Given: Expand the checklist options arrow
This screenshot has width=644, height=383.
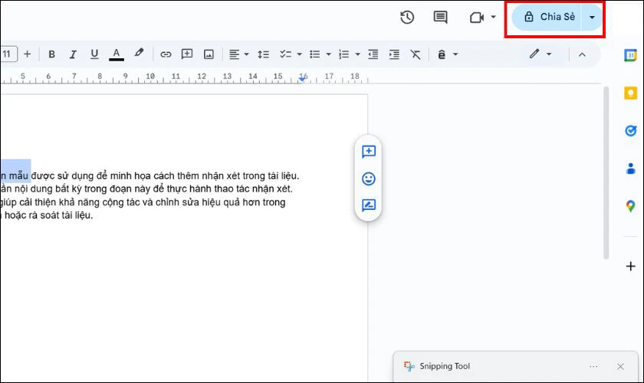Looking at the screenshot, I should [300, 54].
